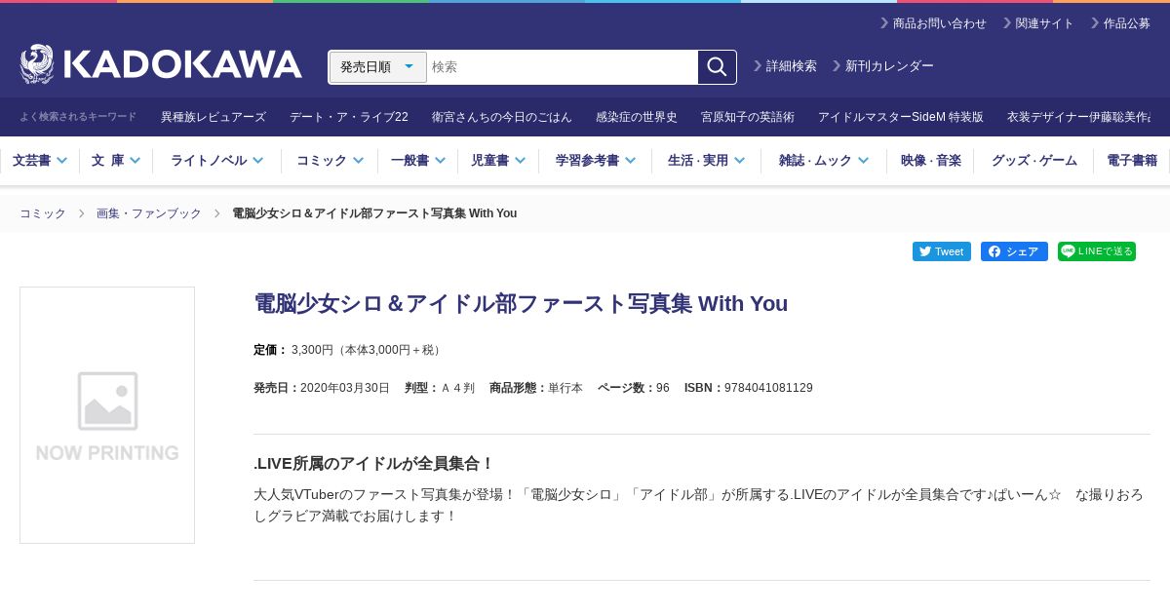Select keyword アイドルマスターSideM 特装版

(901, 117)
